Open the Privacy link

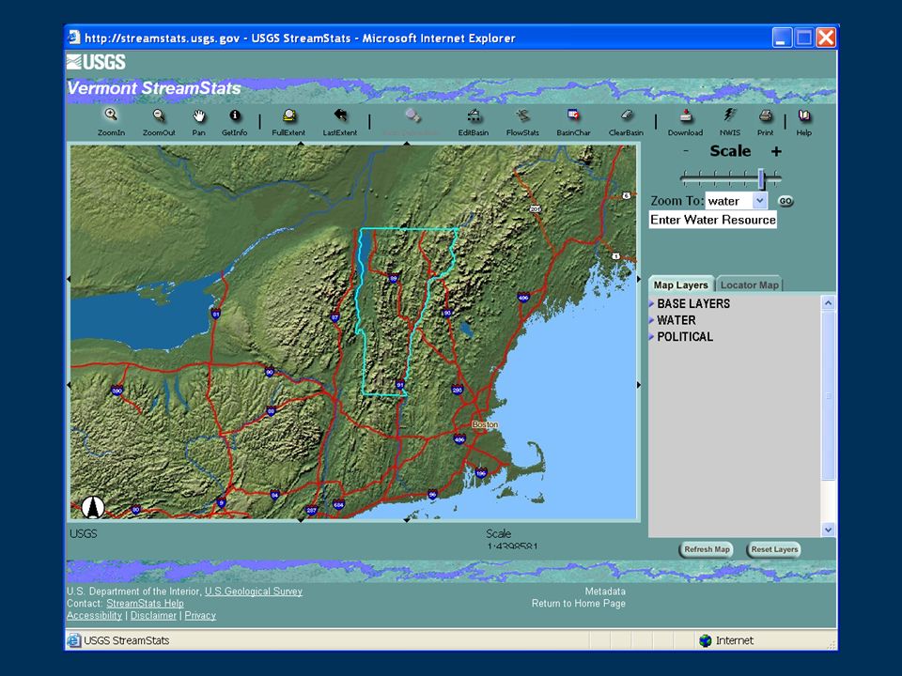point(200,616)
